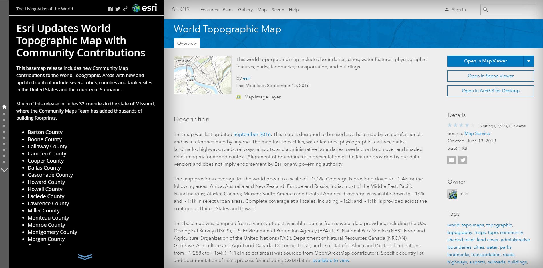Open the 'available to view' link

click(331, 260)
